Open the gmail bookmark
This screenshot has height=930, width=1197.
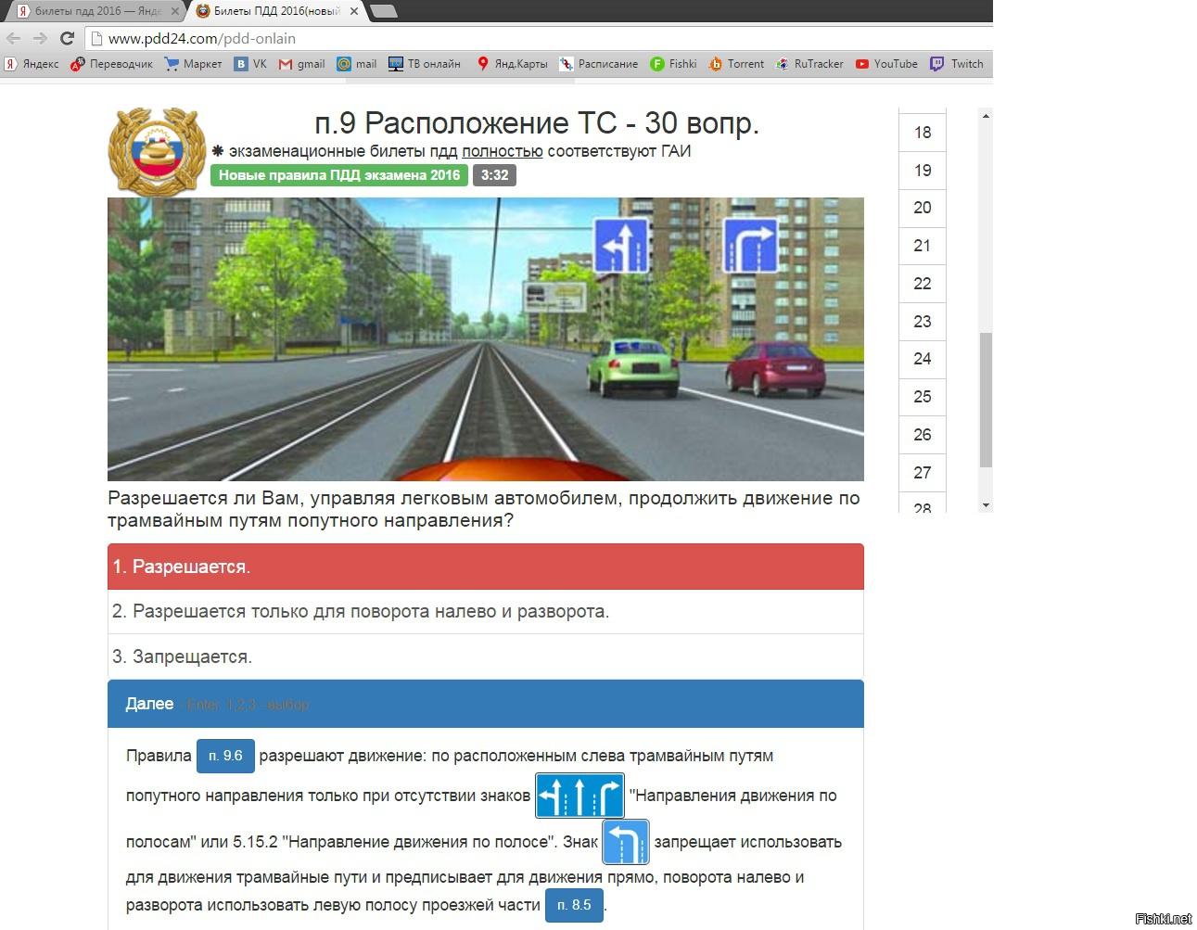302,64
